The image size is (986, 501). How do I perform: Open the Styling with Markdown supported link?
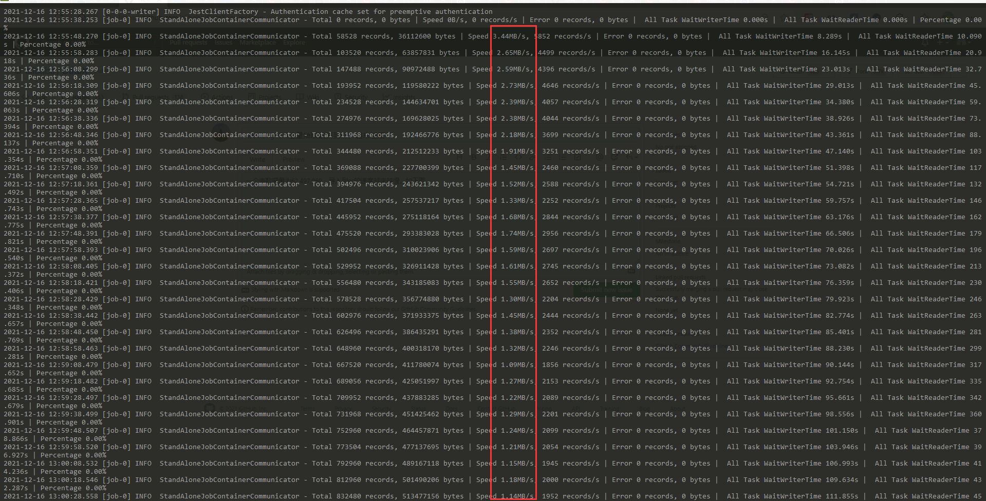coord(295,290)
